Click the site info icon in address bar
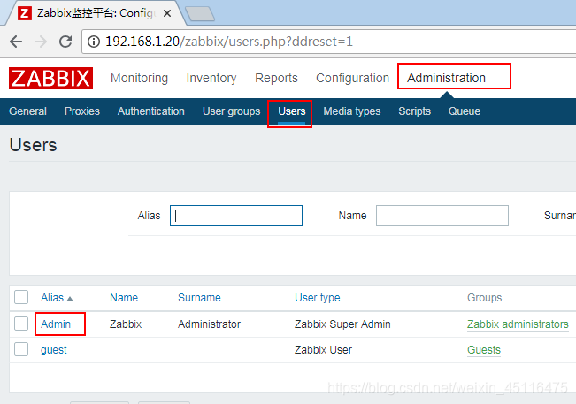The height and width of the screenshot is (404, 576). tap(94, 42)
